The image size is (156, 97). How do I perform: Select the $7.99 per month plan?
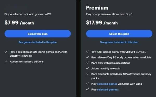38,34
